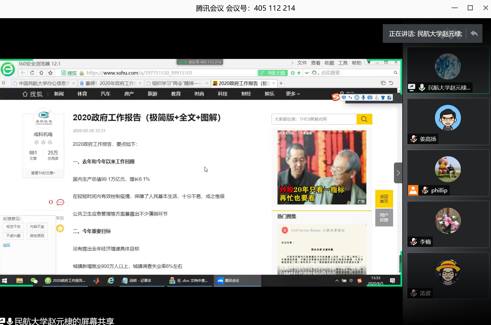
Task: Expand the 更多 navigation dropdown
Action: 293,94
